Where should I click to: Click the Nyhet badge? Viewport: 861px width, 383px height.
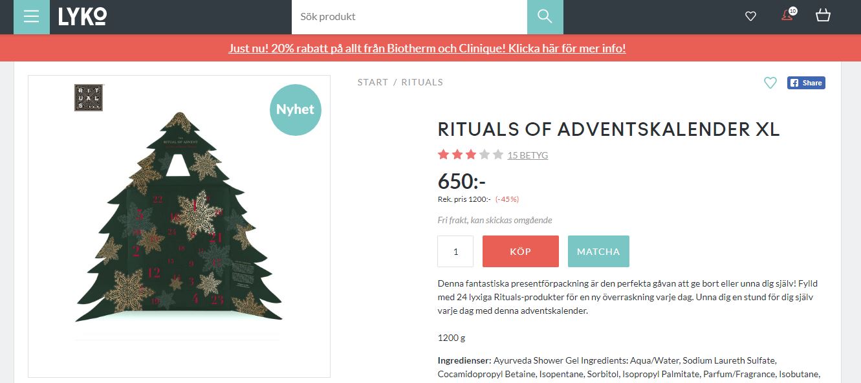pyautogui.click(x=295, y=109)
